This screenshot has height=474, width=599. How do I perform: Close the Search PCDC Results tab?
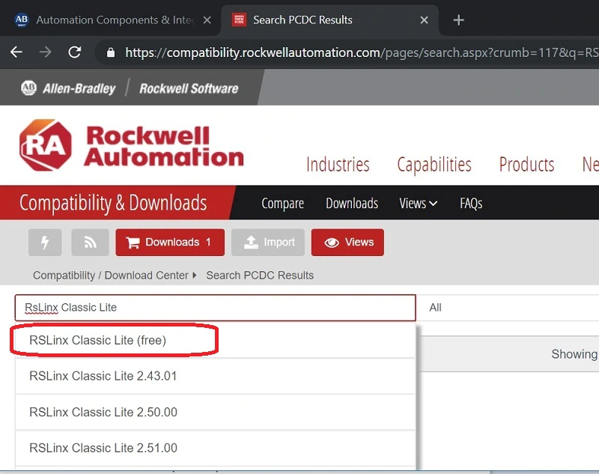pos(424,20)
